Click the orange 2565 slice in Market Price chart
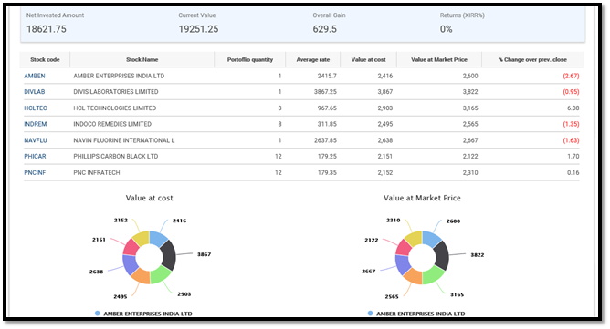The image size is (610, 329). point(414,276)
